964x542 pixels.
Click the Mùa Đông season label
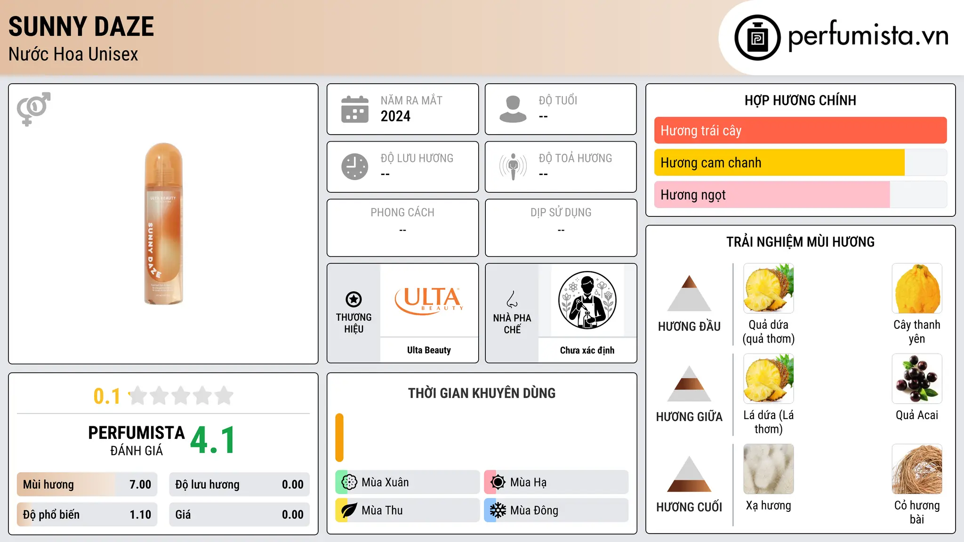click(534, 510)
